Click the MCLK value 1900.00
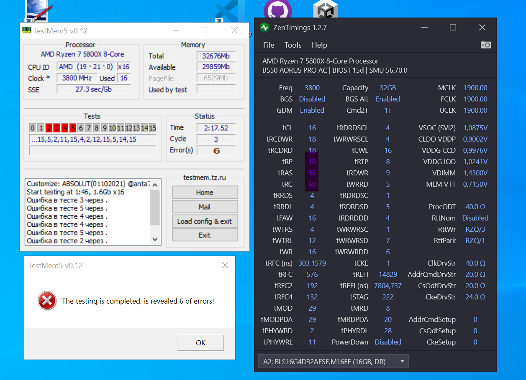The width and height of the screenshot is (526, 380). [475, 88]
